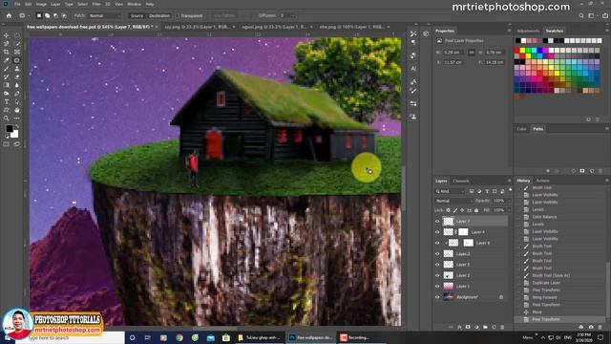Image resolution: width=611 pixels, height=344 pixels.
Task: Switch to the Actions tab
Action: point(542,181)
